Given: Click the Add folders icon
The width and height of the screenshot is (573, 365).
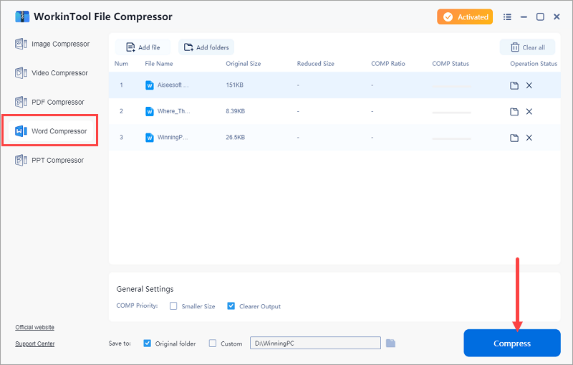Looking at the screenshot, I should point(189,47).
